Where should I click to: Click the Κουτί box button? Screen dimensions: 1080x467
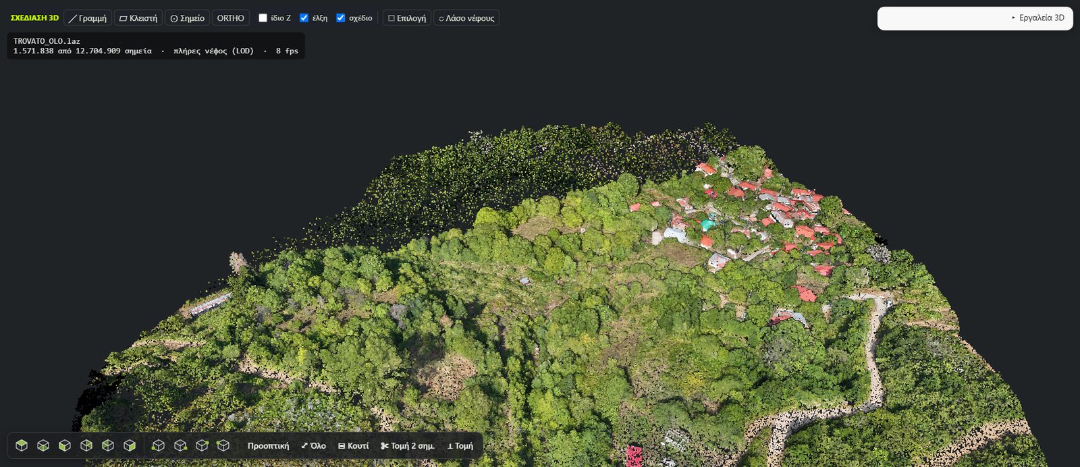pos(354,445)
